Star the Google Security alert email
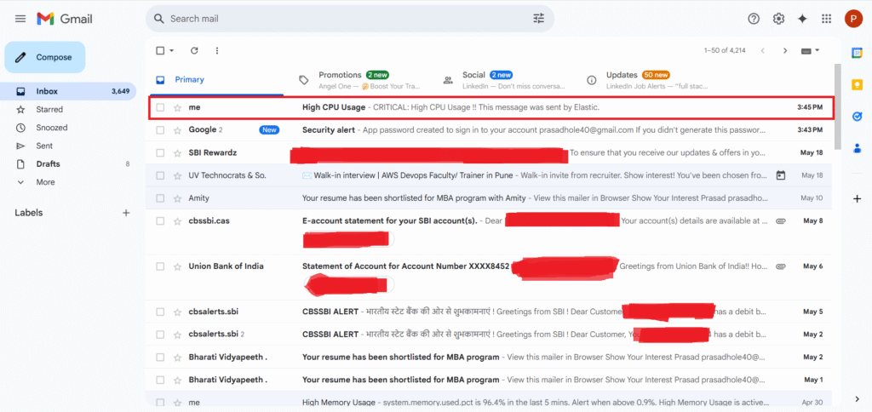 pos(177,130)
